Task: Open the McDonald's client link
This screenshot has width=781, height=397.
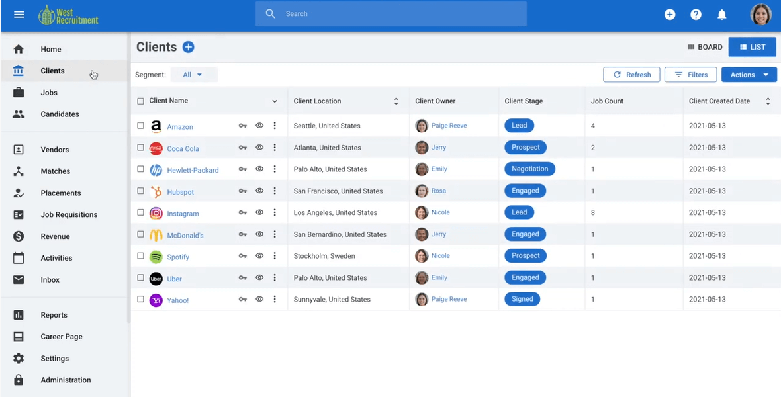Action: pyautogui.click(x=185, y=235)
